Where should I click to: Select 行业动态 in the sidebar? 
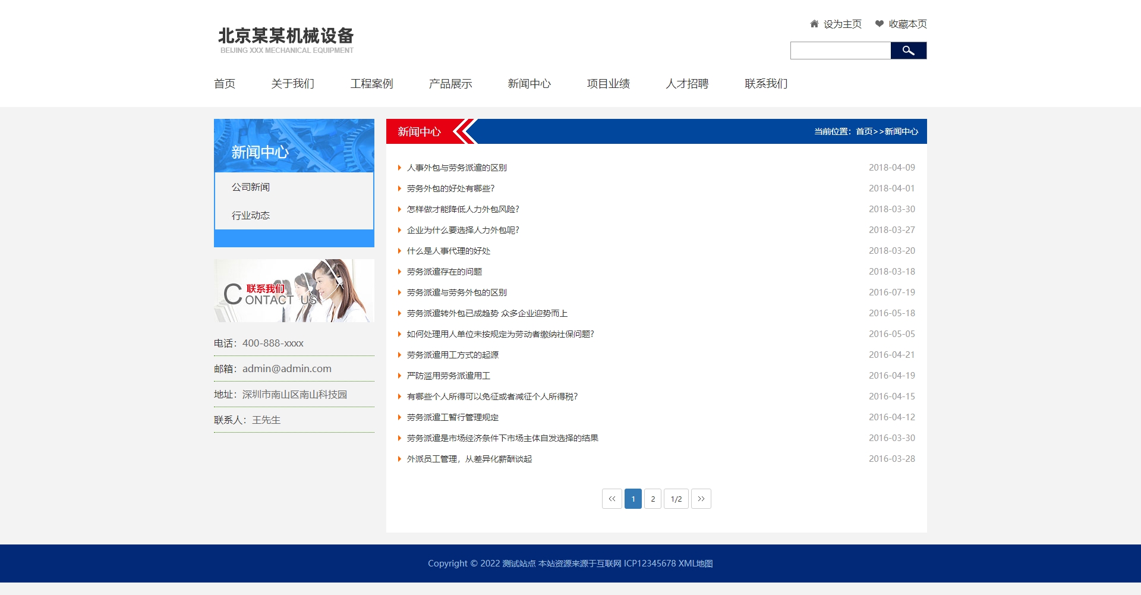(251, 215)
